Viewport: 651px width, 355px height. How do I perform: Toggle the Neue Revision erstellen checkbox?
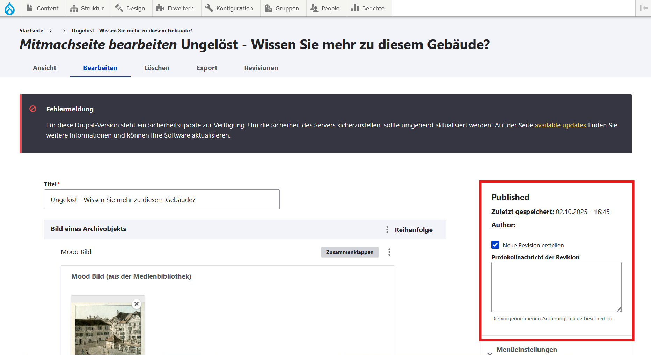pos(495,245)
